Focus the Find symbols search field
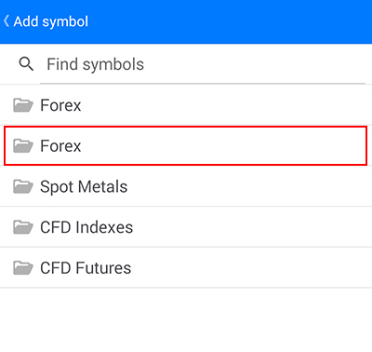Viewport: 372px width, 352px height. [203, 64]
